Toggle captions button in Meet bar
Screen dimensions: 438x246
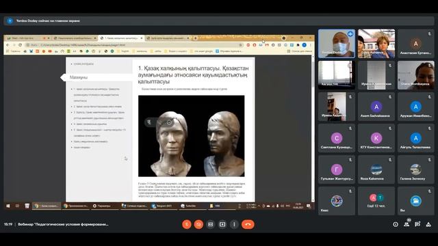coord(210,224)
